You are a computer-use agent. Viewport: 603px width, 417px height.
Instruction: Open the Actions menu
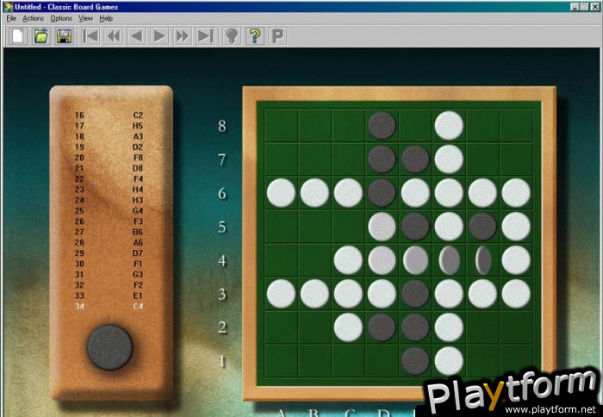coord(33,18)
